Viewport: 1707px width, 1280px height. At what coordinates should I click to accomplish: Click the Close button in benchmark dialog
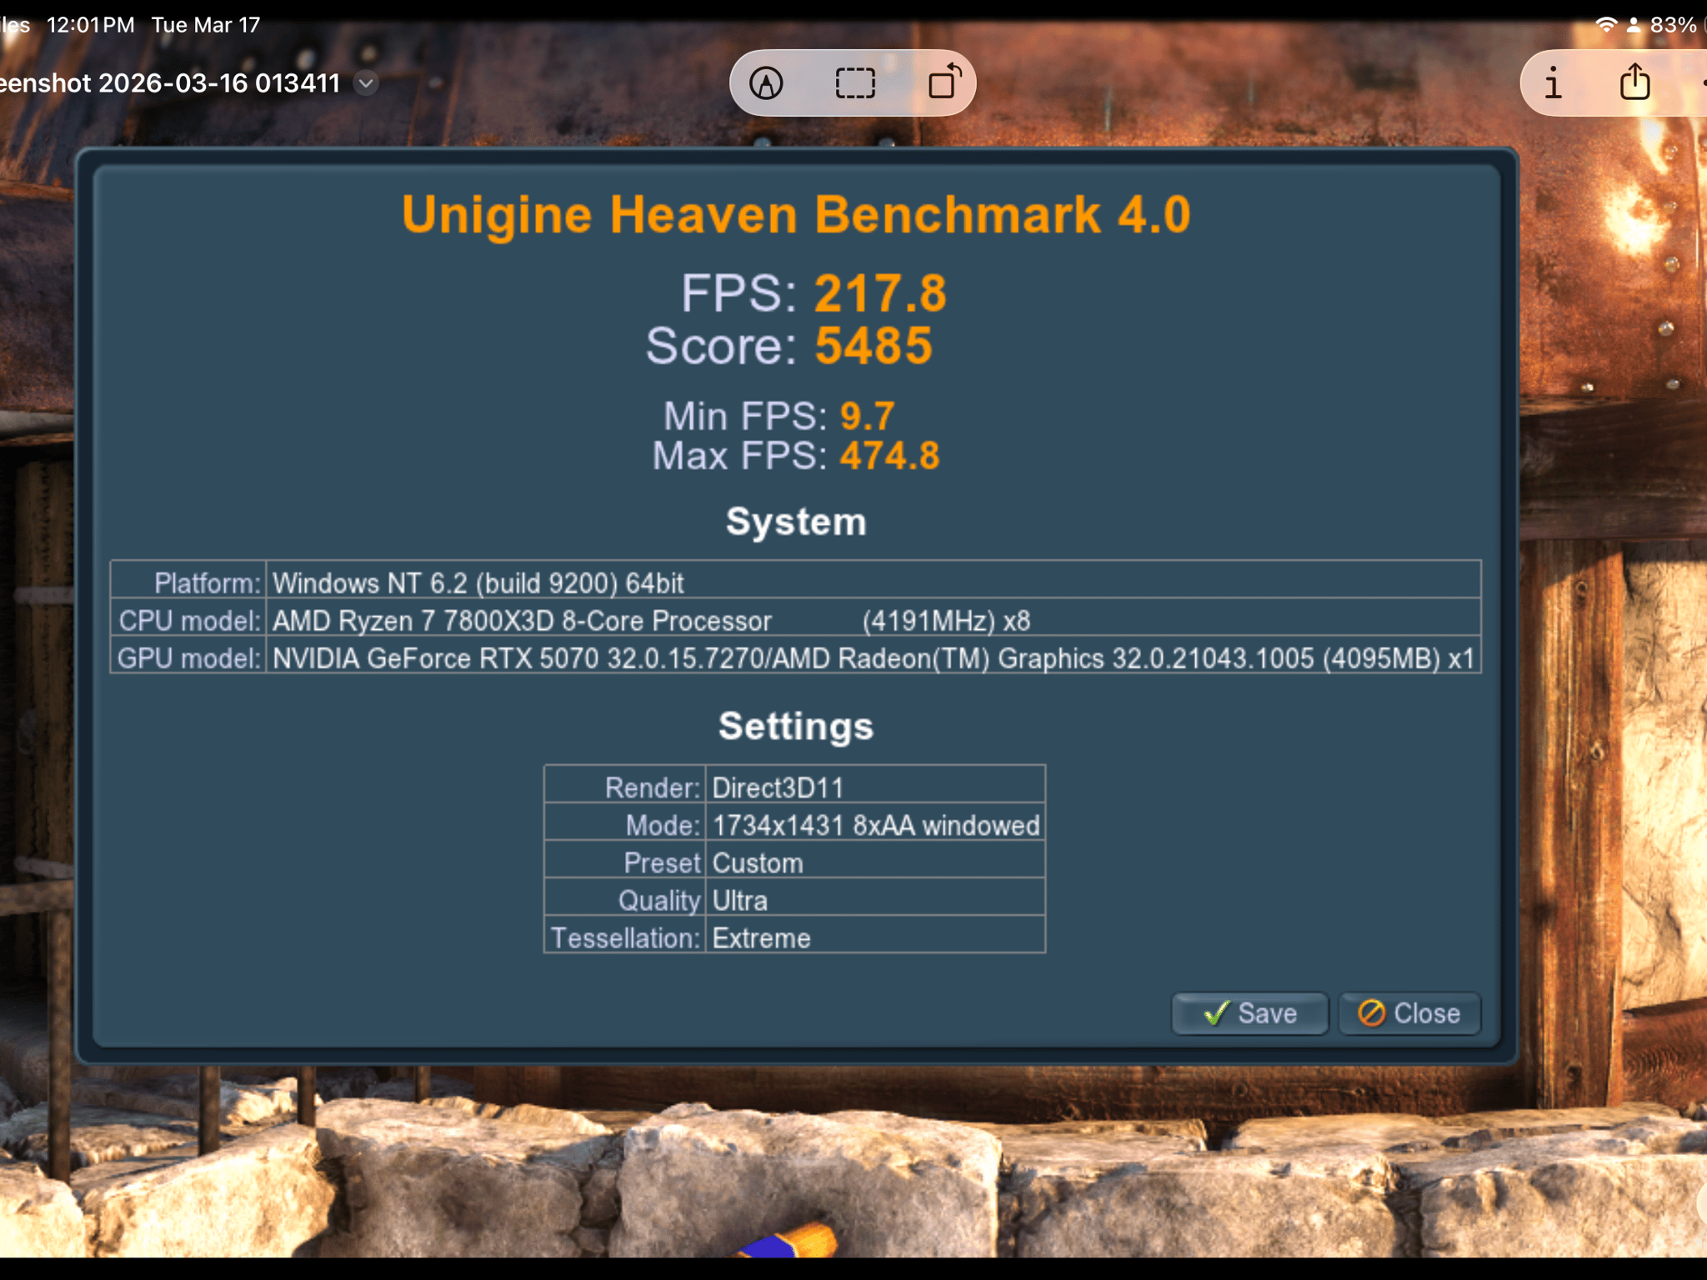point(1409,1013)
